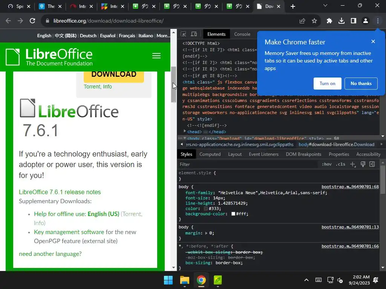Switch to the Elements panel tab
The height and width of the screenshot is (289, 386).
pos(216,34)
